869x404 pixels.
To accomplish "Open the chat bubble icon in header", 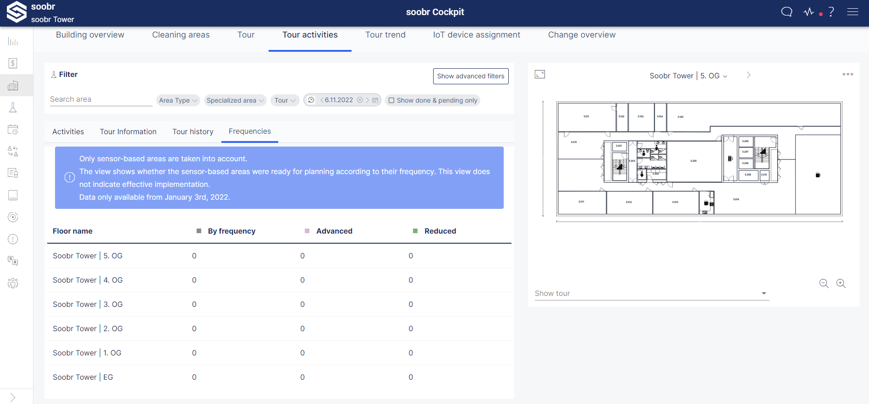I will click(786, 12).
